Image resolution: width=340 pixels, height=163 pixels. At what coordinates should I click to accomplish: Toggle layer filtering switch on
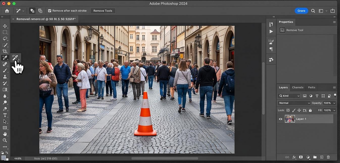tap(335, 96)
